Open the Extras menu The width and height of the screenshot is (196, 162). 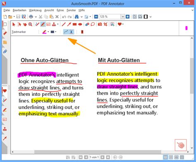click(x=60, y=10)
